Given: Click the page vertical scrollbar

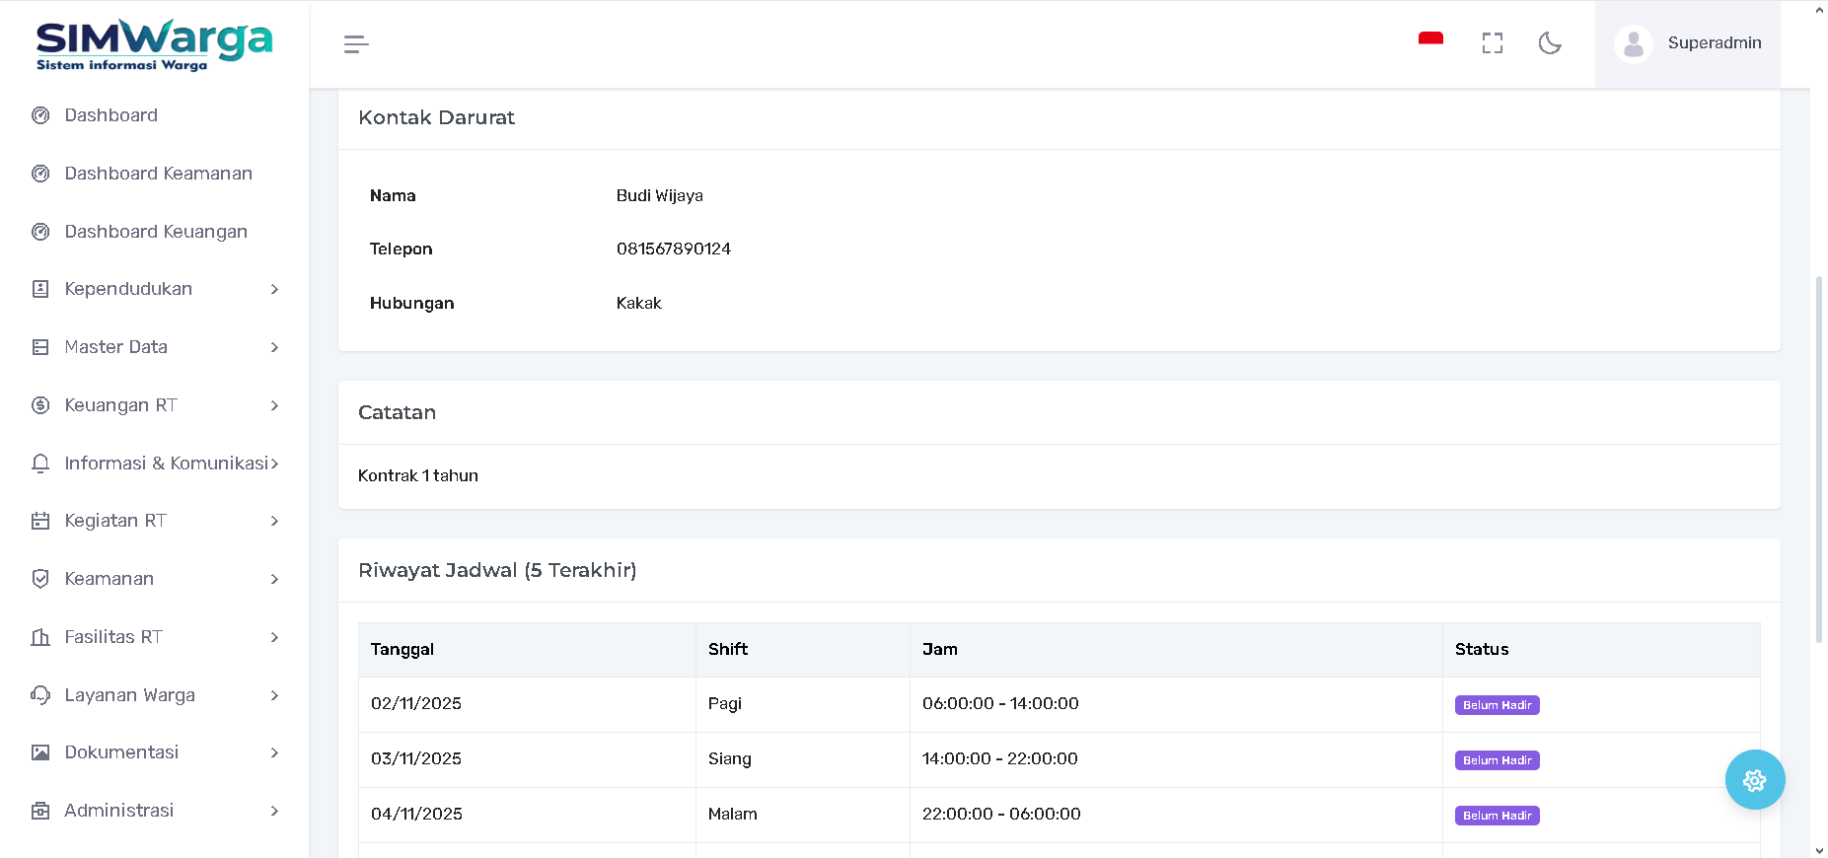Looking at the screenshot, I should tap(1818, 459).
